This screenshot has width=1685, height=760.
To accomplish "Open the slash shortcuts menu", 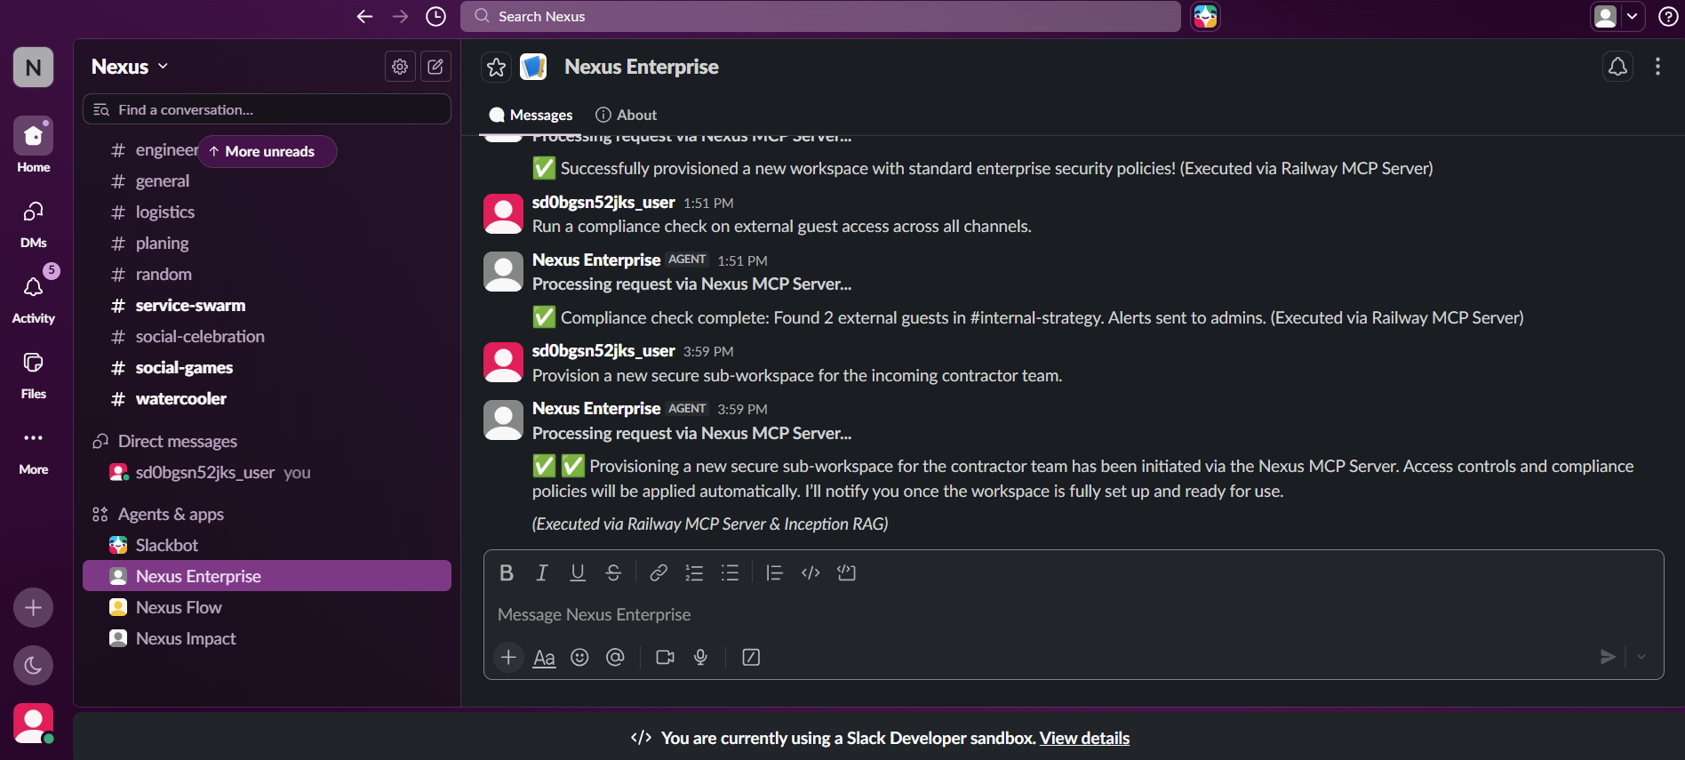I will point(751,657).
